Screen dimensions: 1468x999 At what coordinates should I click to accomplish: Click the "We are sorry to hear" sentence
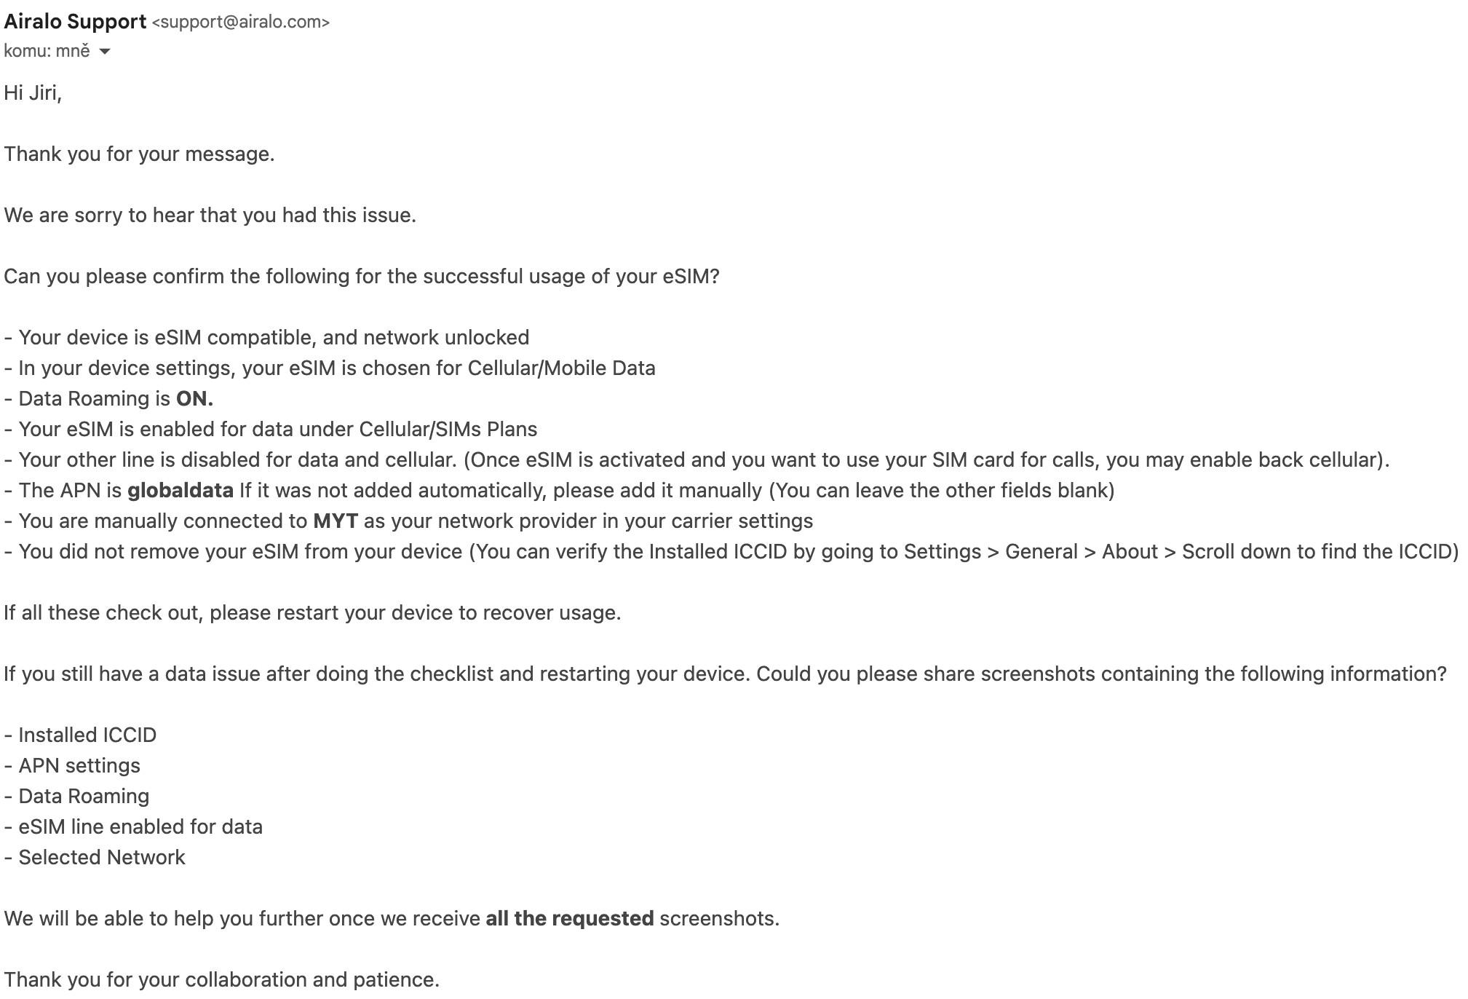point(210,216)
